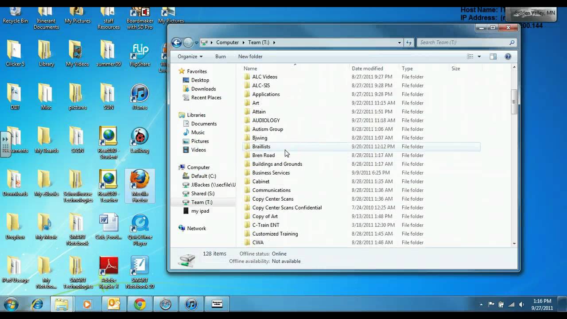Click the file list scrollbar thumb

pos(514,101)
